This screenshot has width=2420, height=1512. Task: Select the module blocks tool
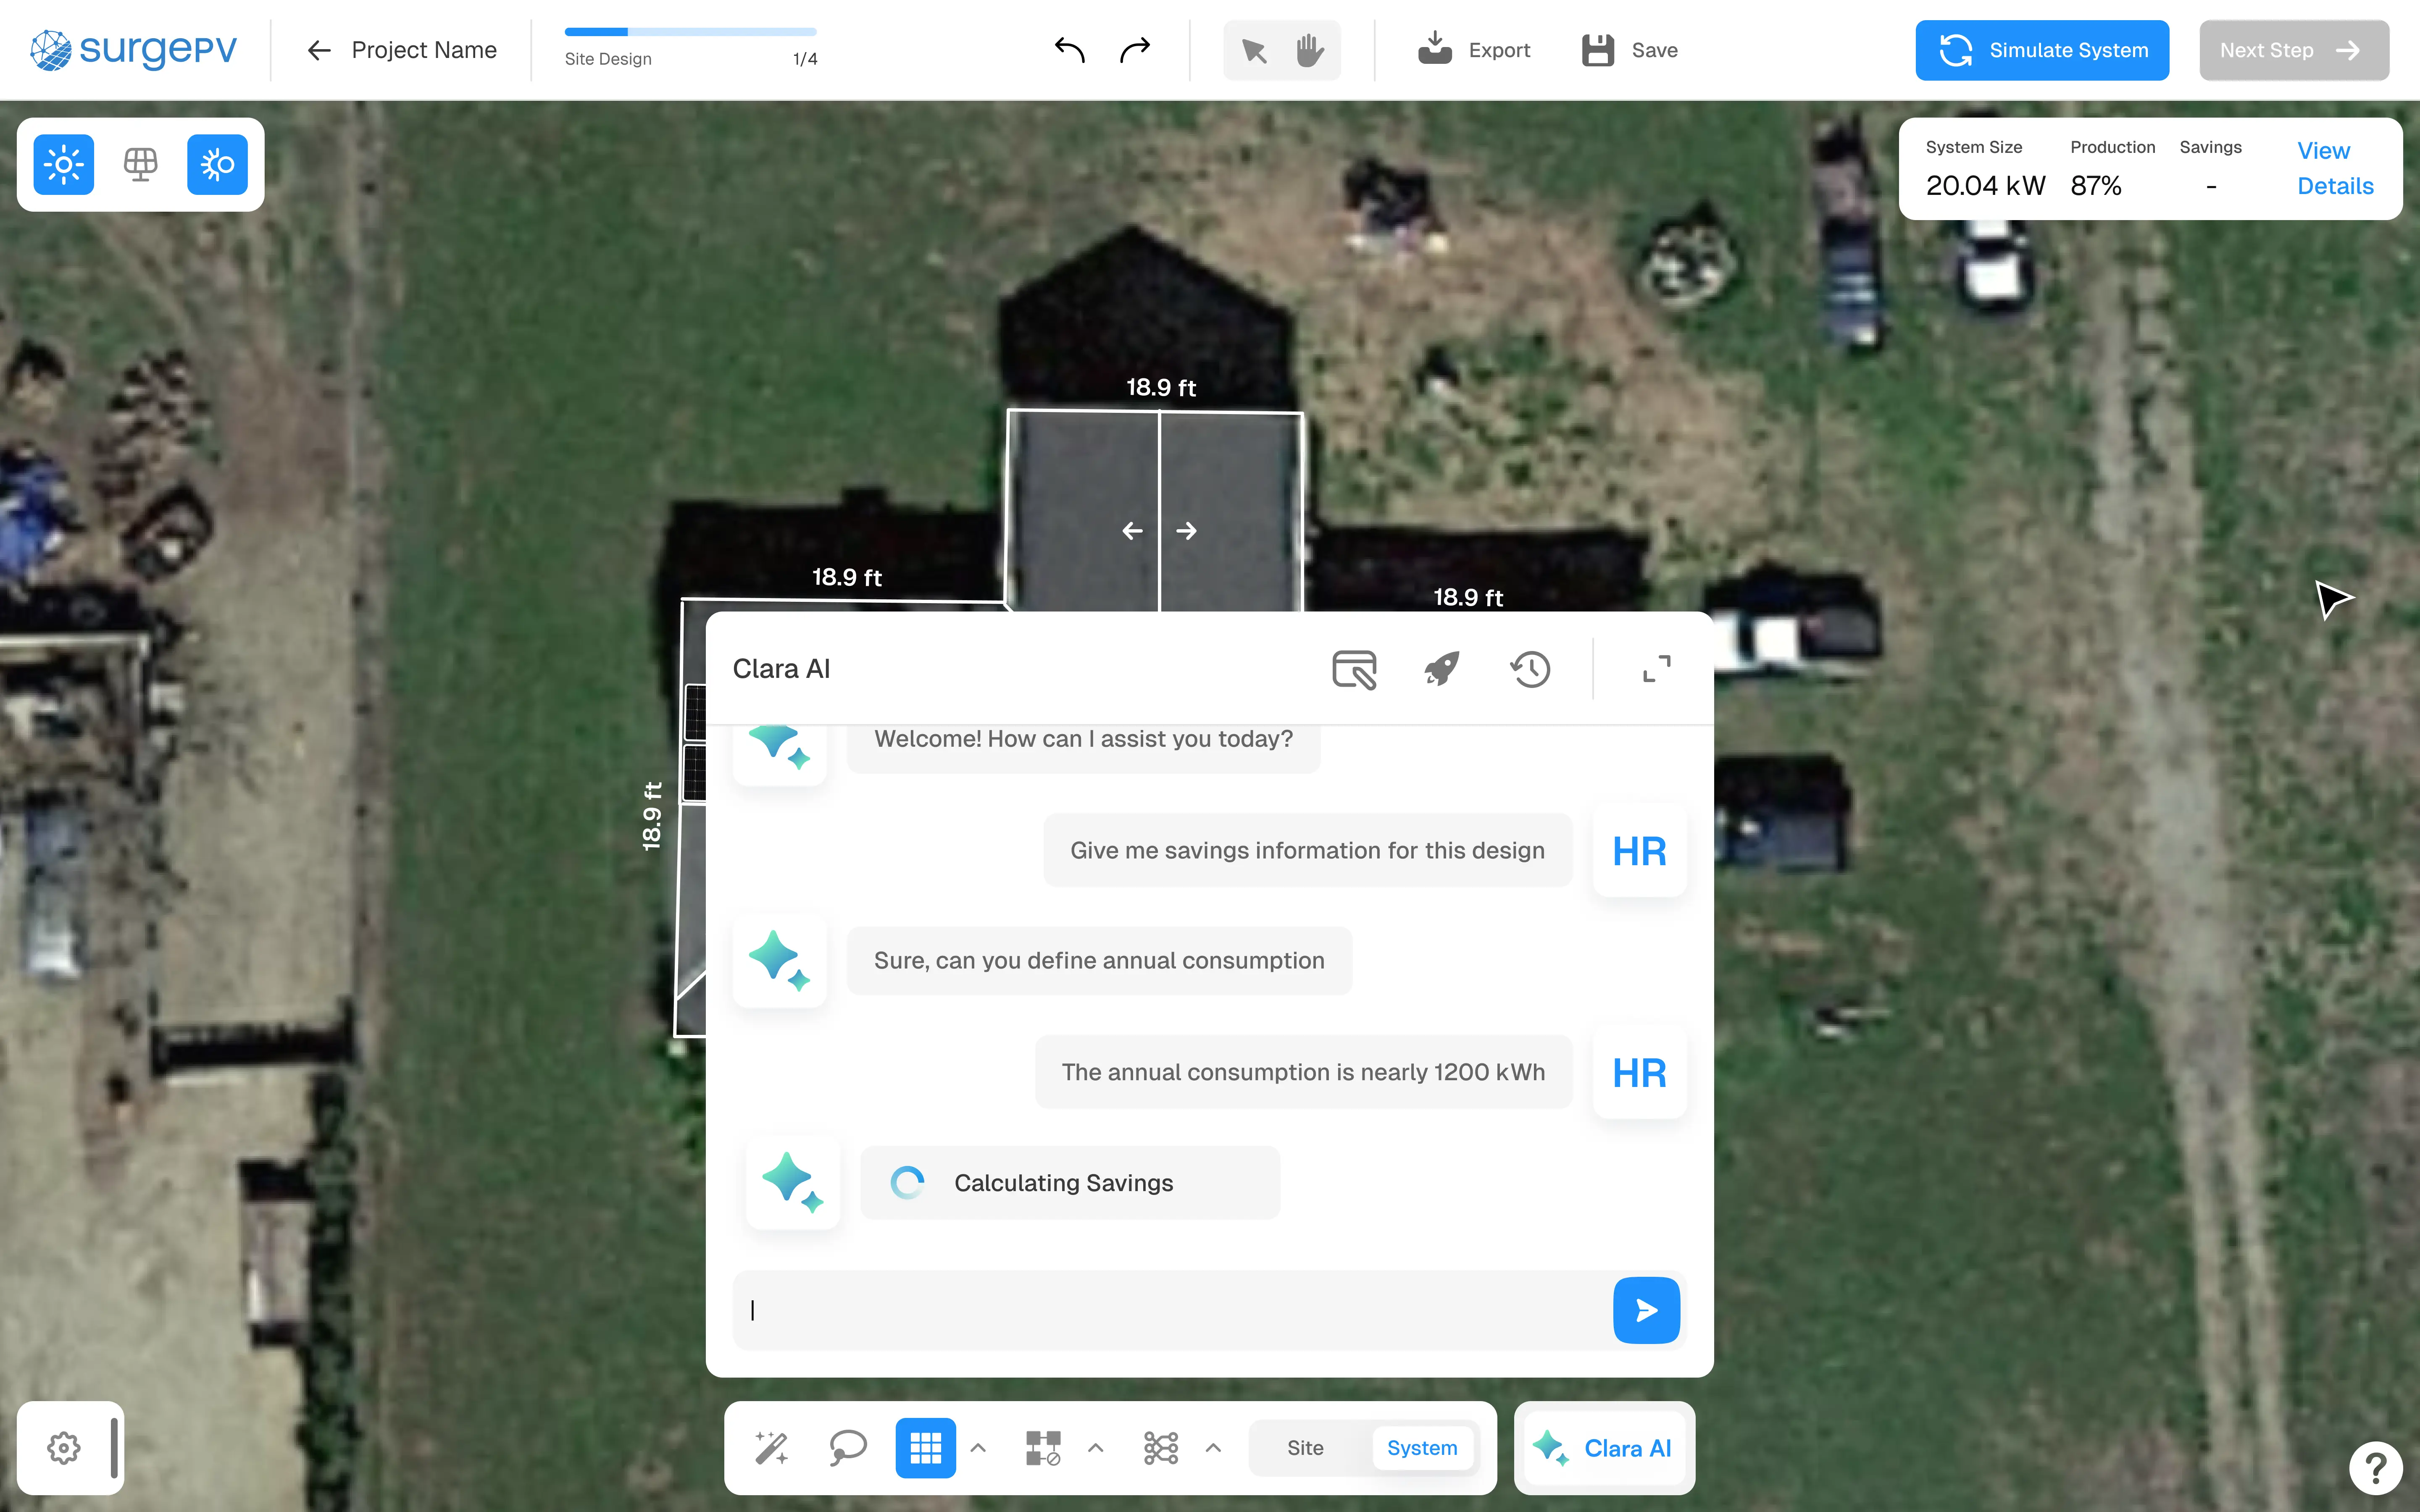(1043, 1448)
